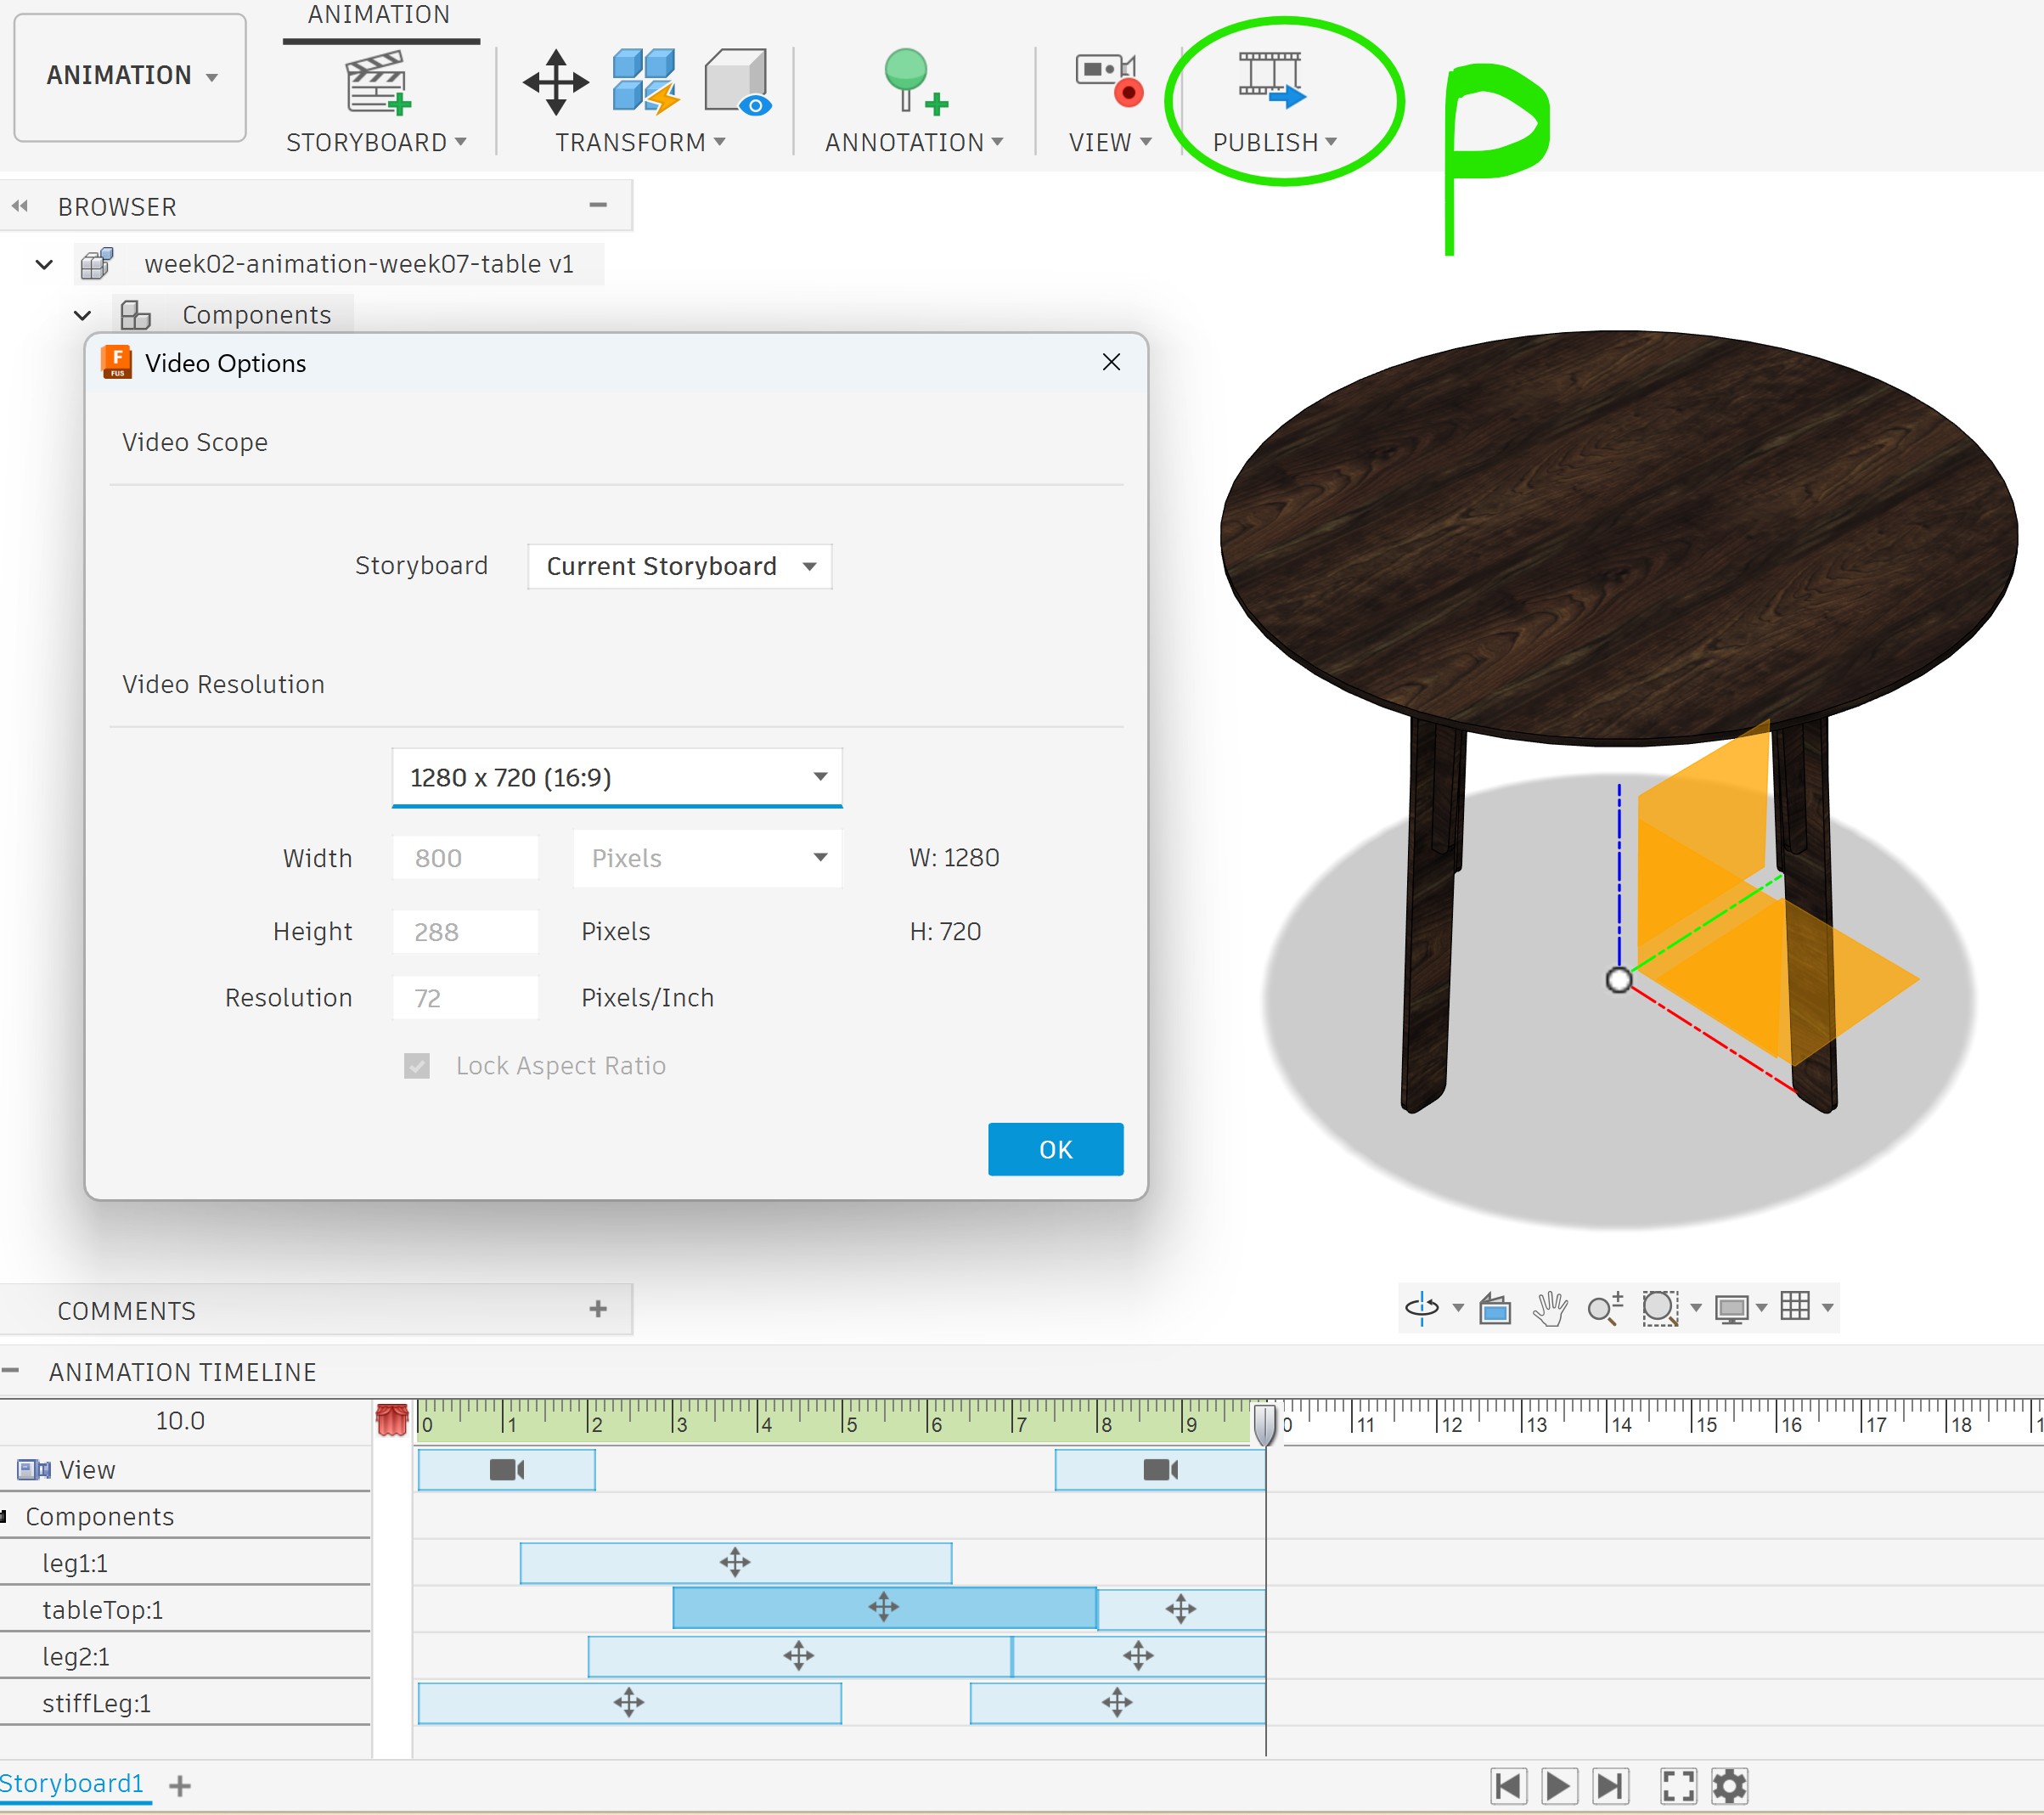The height and width of the screenshot is (1815, 2044).
Task: Click the timeline playhead marker at 10
Action: pyautogui.click(x=1265, y=1423)
